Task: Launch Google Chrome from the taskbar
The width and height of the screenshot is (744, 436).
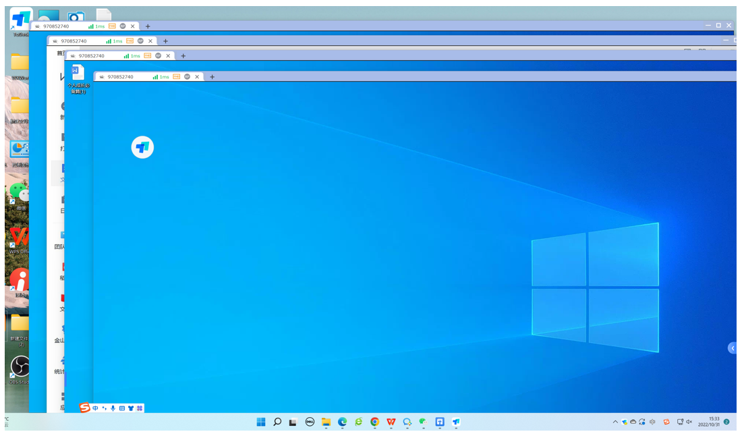Action: tap(375, 422)
